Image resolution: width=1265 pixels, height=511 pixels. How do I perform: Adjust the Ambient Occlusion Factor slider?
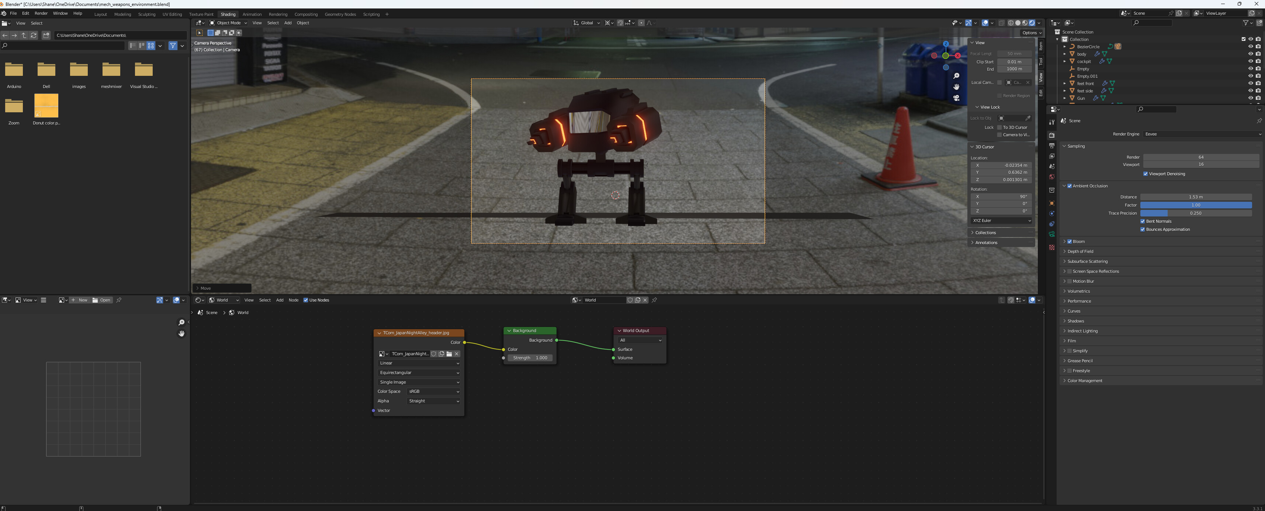point(1196,205)
